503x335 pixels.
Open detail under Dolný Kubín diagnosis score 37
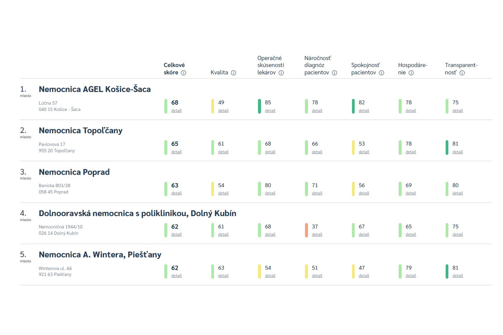(x=317, y=234)
